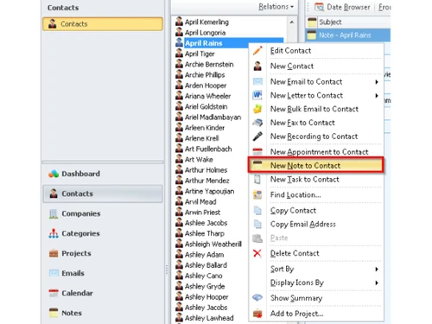The height and width of the screenshot is (324, 432).
Task: Click the pencil icon beside Edit Contact
Action: 257,51
